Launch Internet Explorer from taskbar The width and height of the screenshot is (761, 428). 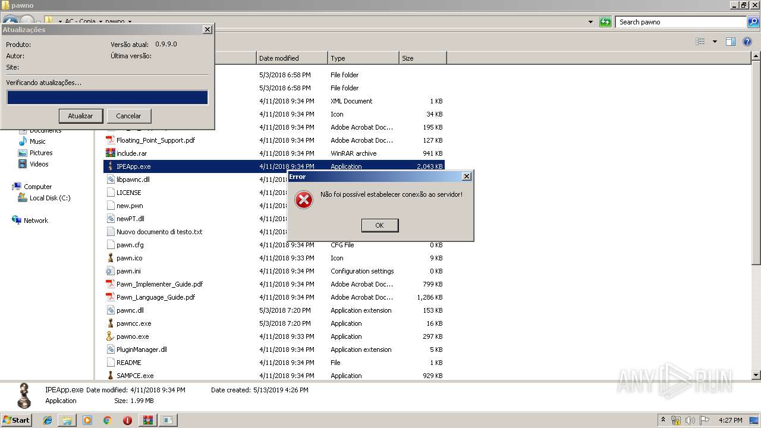48,420
